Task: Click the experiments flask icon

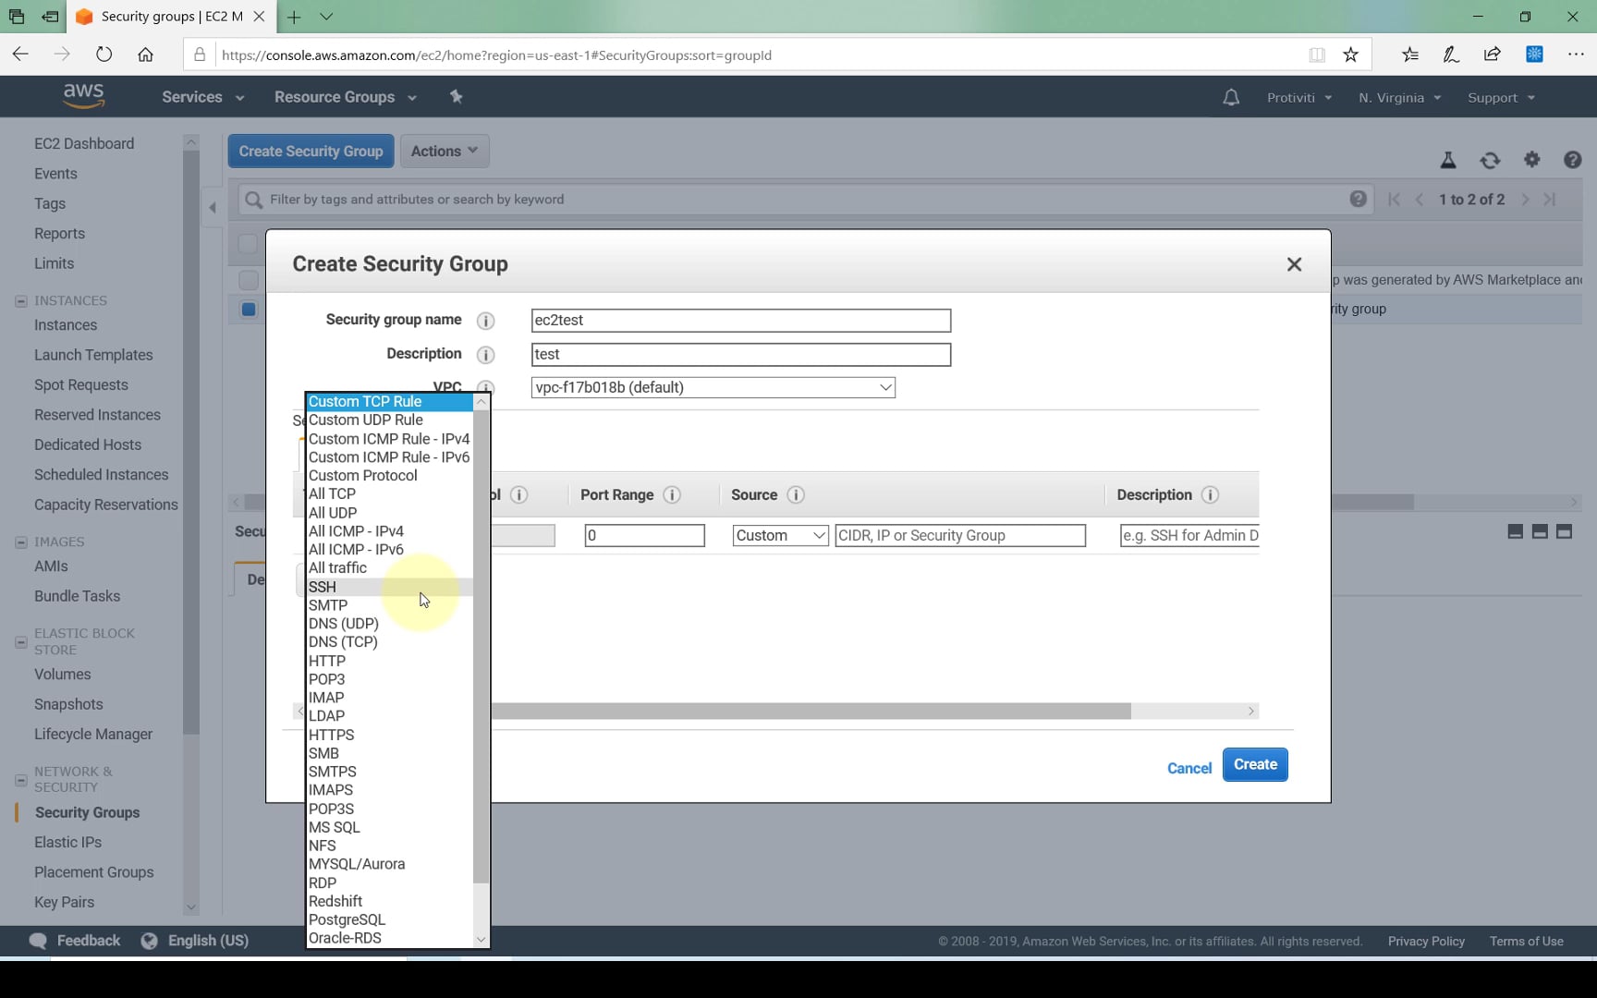Action: pyautogui.click(x=1448, y=159)
